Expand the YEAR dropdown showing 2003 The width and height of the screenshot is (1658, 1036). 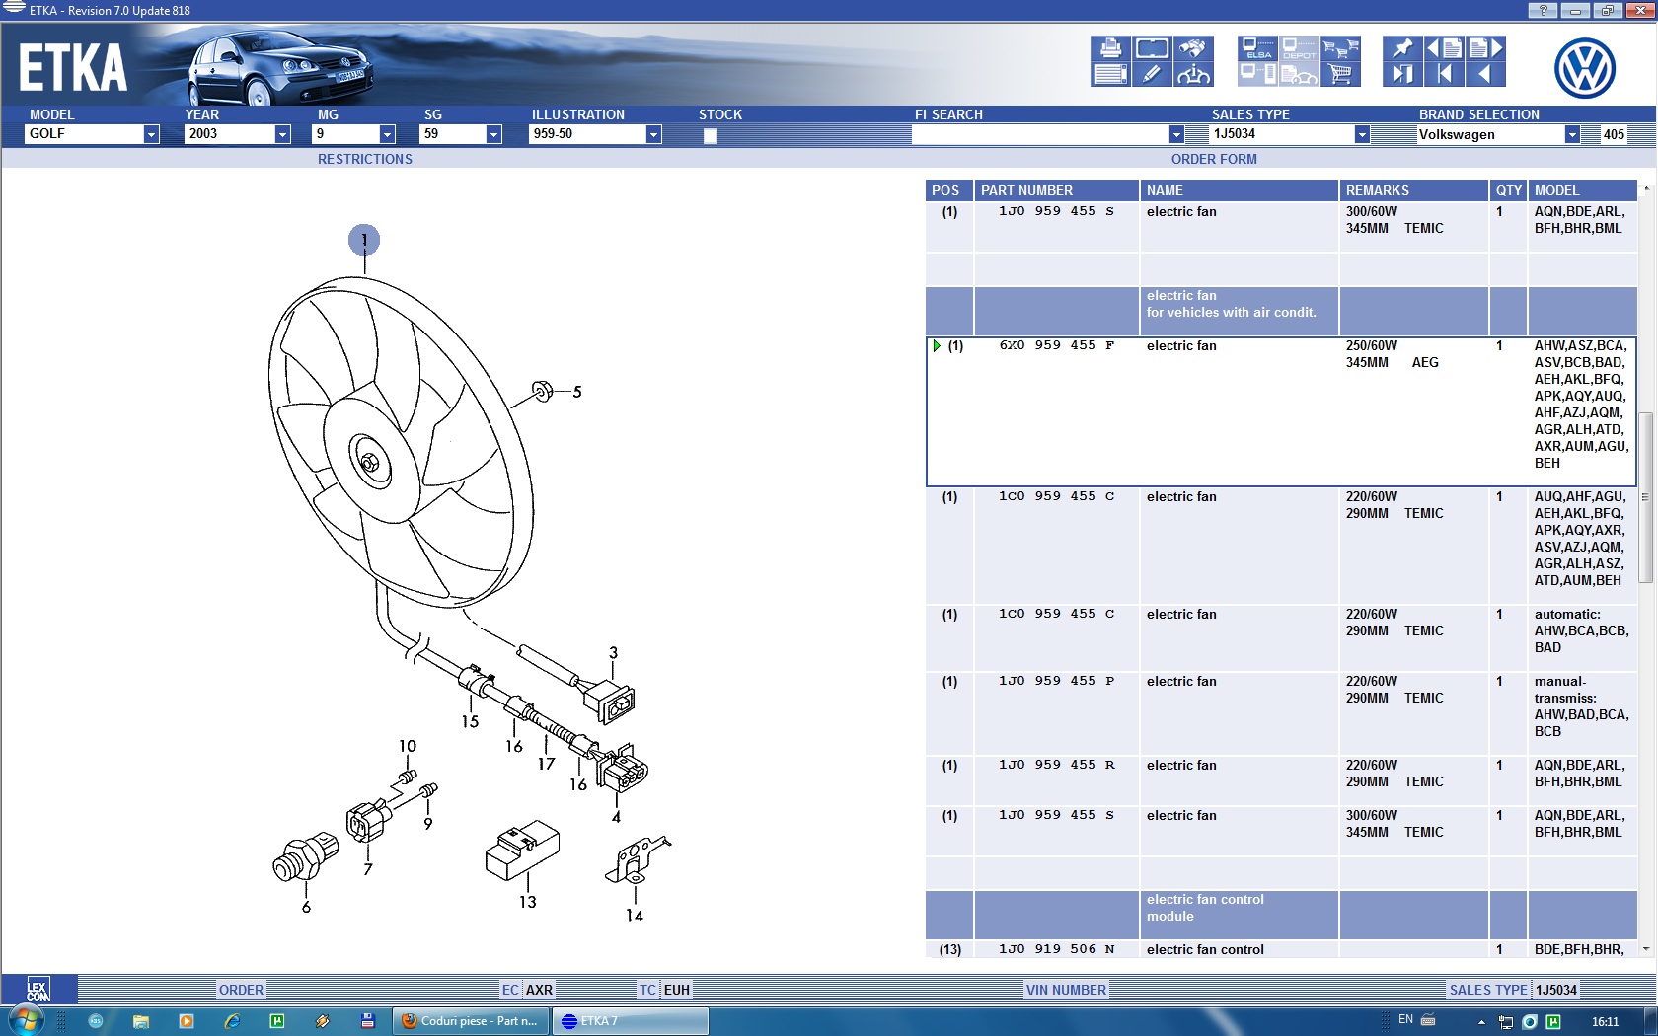point(282,134)
